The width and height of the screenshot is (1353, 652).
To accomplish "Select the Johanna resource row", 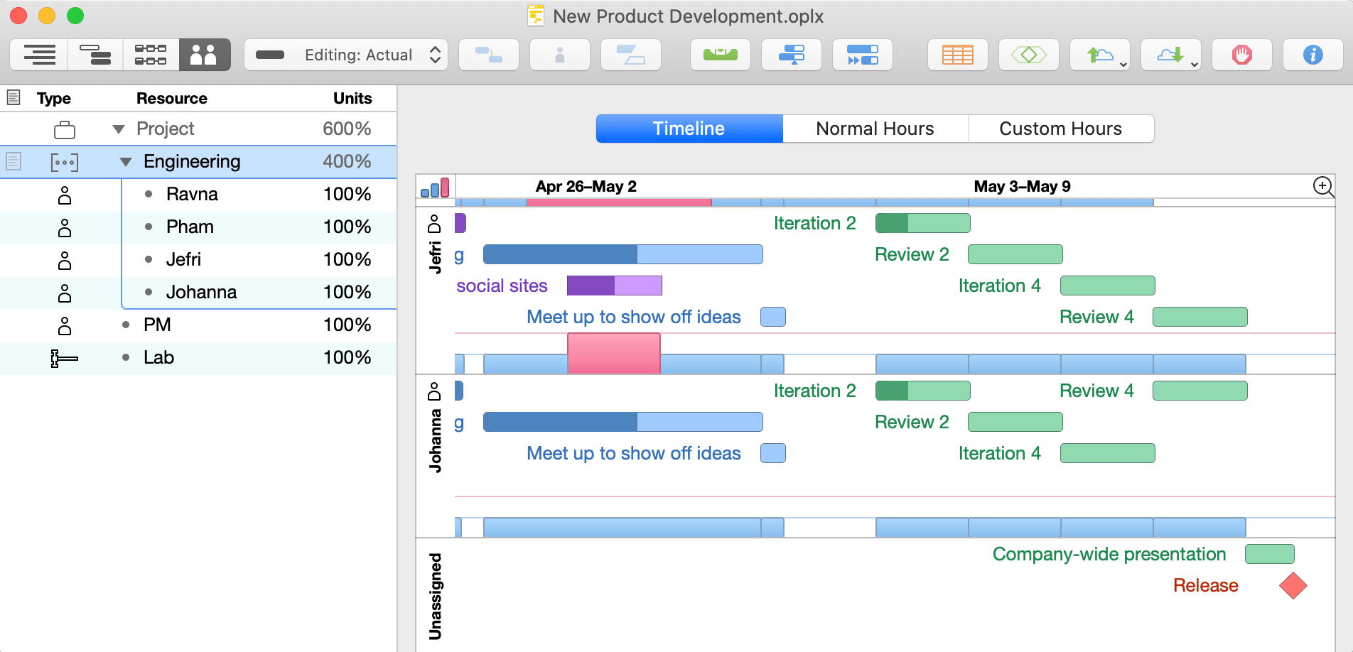I will point(198,293).
